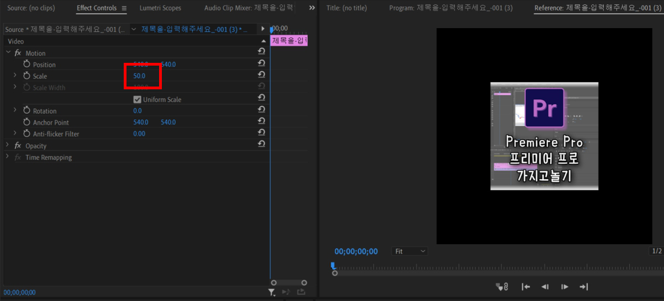The width and height of the screenshot is (664, 301).
Task: Collapse the Video section with up-arrow
Action: point(264,41)
